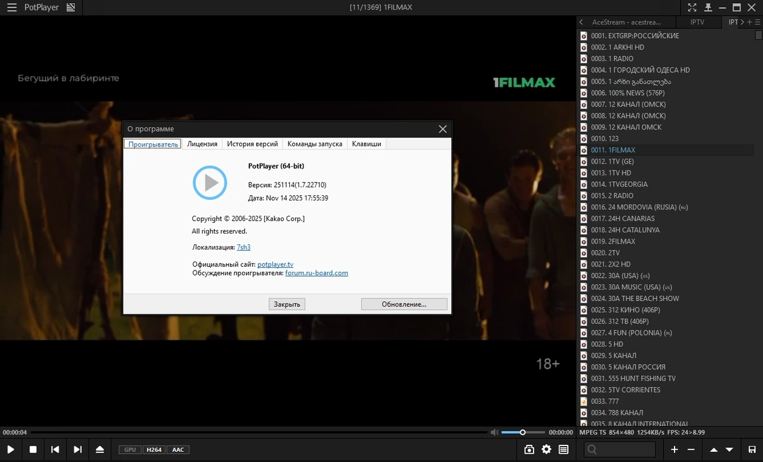Open the screenshot capture camera icon
This screenshot has width=763, height=462.
pos(529,449)
